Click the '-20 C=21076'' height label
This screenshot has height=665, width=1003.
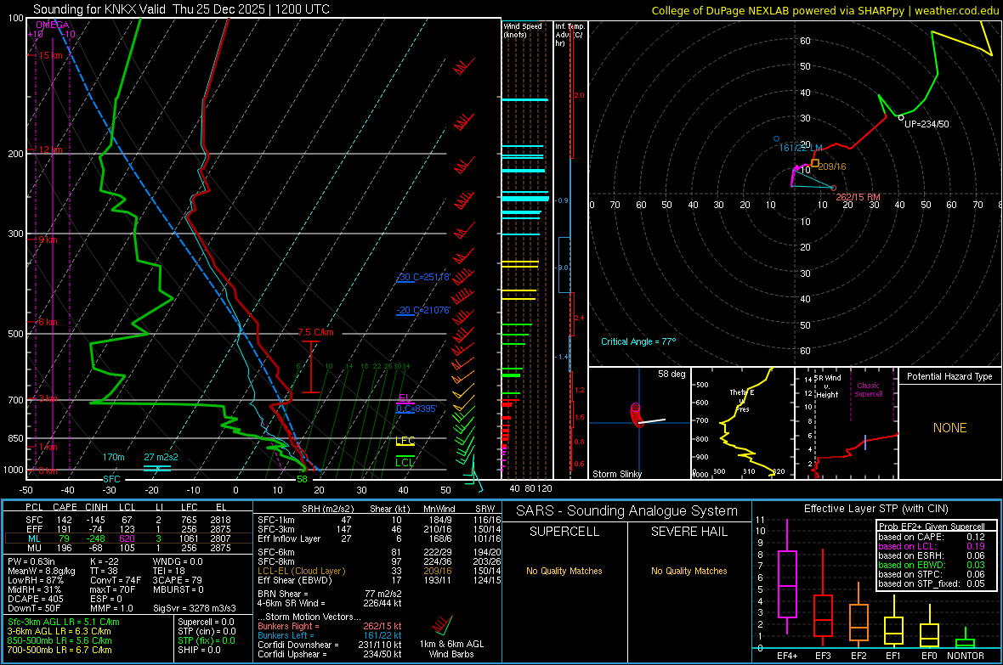(x=423, y=310)
